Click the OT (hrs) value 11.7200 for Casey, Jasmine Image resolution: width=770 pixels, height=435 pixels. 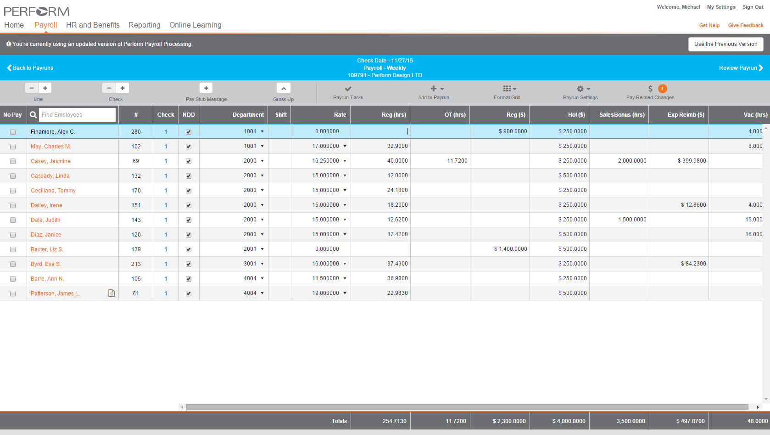(457, 161)
